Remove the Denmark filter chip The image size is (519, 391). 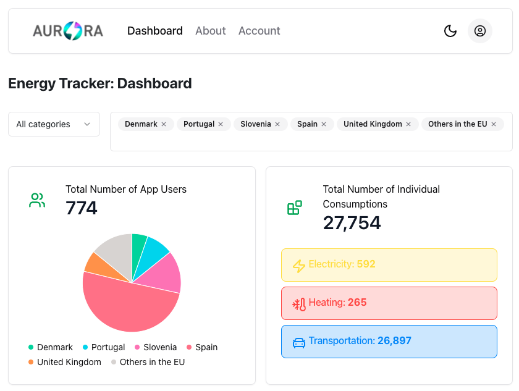[164, 124]
